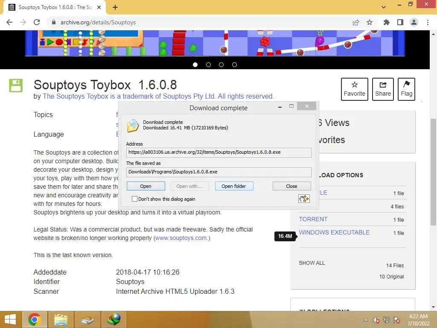Click the 10 Original text
Viewport: 437px width, 328px height.
(392, 277)
